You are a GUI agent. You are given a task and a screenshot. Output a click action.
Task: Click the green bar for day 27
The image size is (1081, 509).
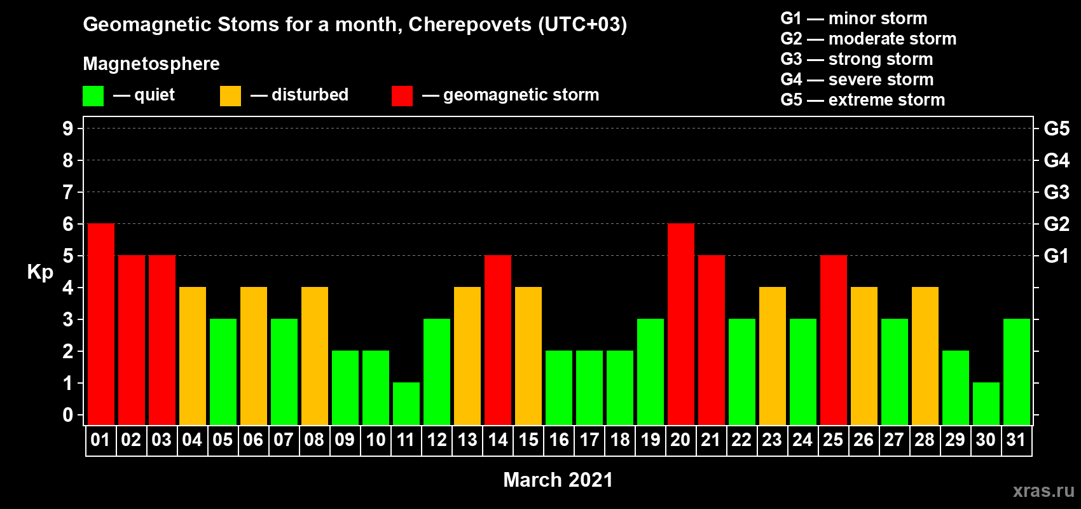(x=895, y=372)
